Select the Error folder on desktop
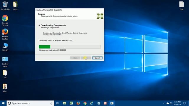Screen dimensions: 189x106 [15, 6]
